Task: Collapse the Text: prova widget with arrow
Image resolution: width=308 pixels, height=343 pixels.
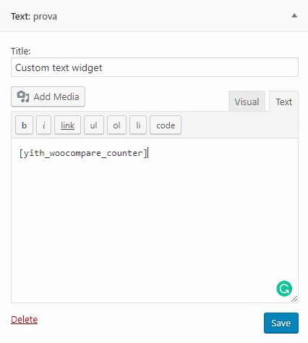Action: [294, 16]
